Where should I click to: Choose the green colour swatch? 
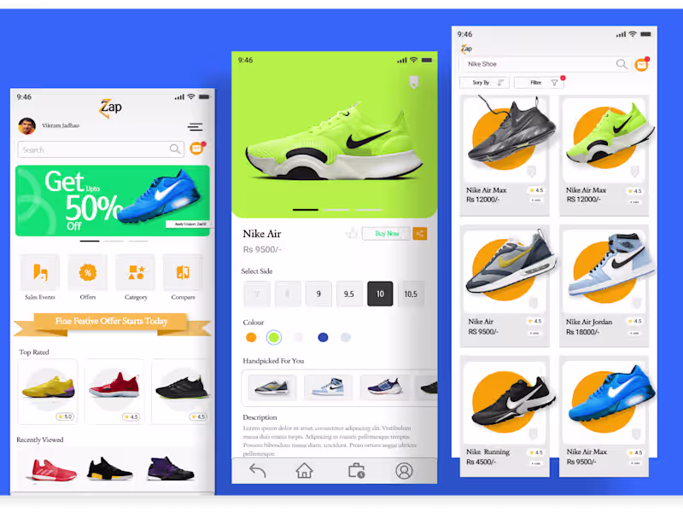click(x=274, y=337)
